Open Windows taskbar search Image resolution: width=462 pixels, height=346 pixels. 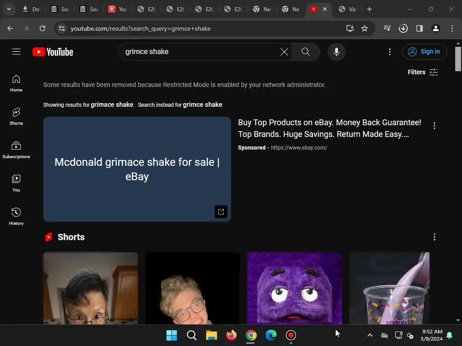191,335
